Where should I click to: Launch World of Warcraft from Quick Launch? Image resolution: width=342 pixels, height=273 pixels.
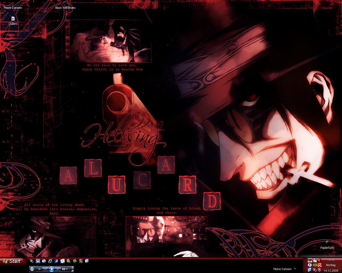pyautogui.click(x=81, y=261)
